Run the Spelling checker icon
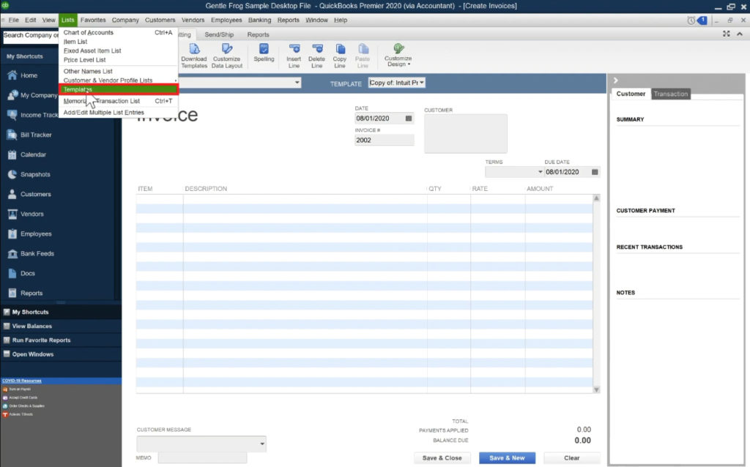Screen dimensions: 750x467 point(264,54)
